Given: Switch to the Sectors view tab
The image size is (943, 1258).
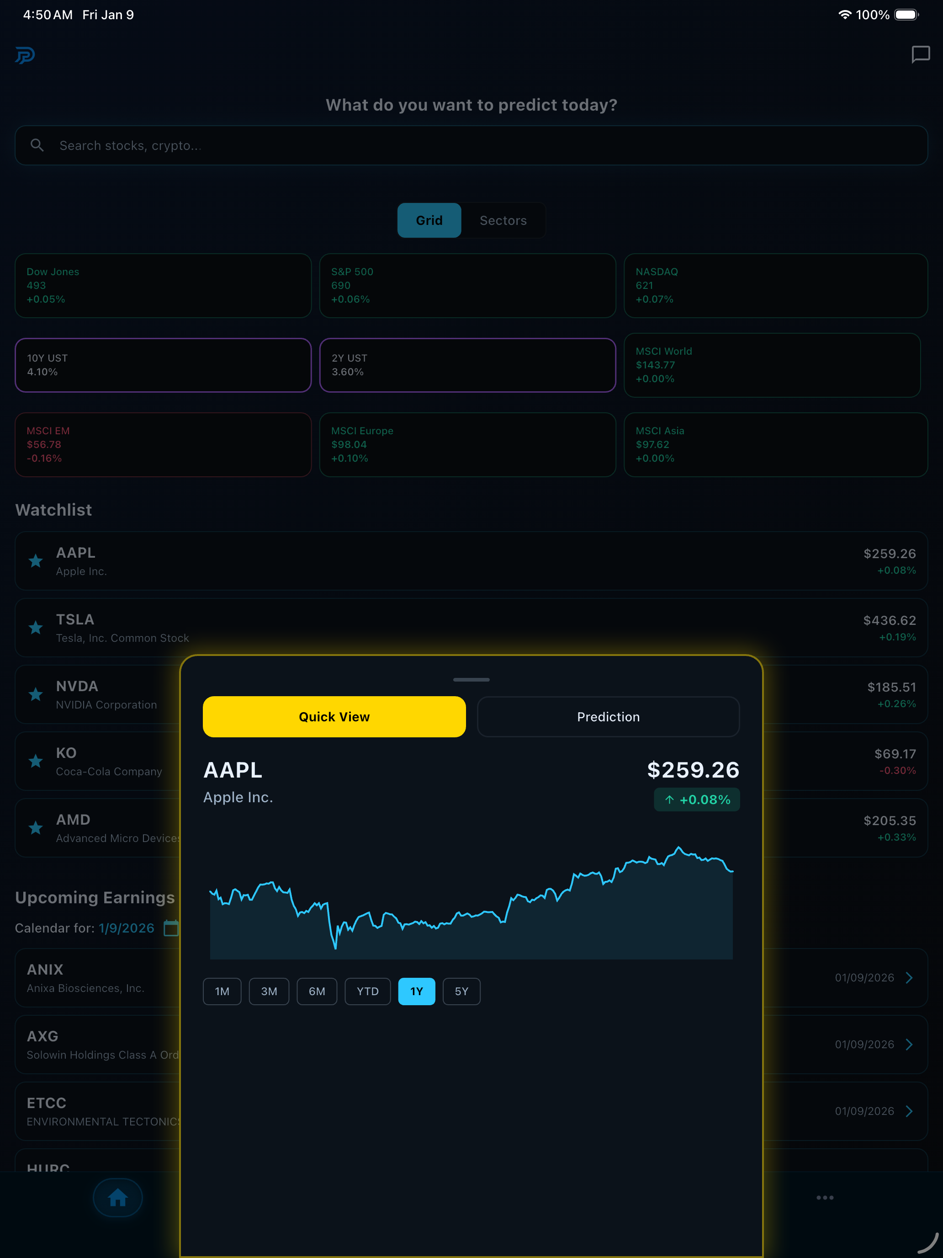Looking at the screenshot, I should click(x=503, y=220).
